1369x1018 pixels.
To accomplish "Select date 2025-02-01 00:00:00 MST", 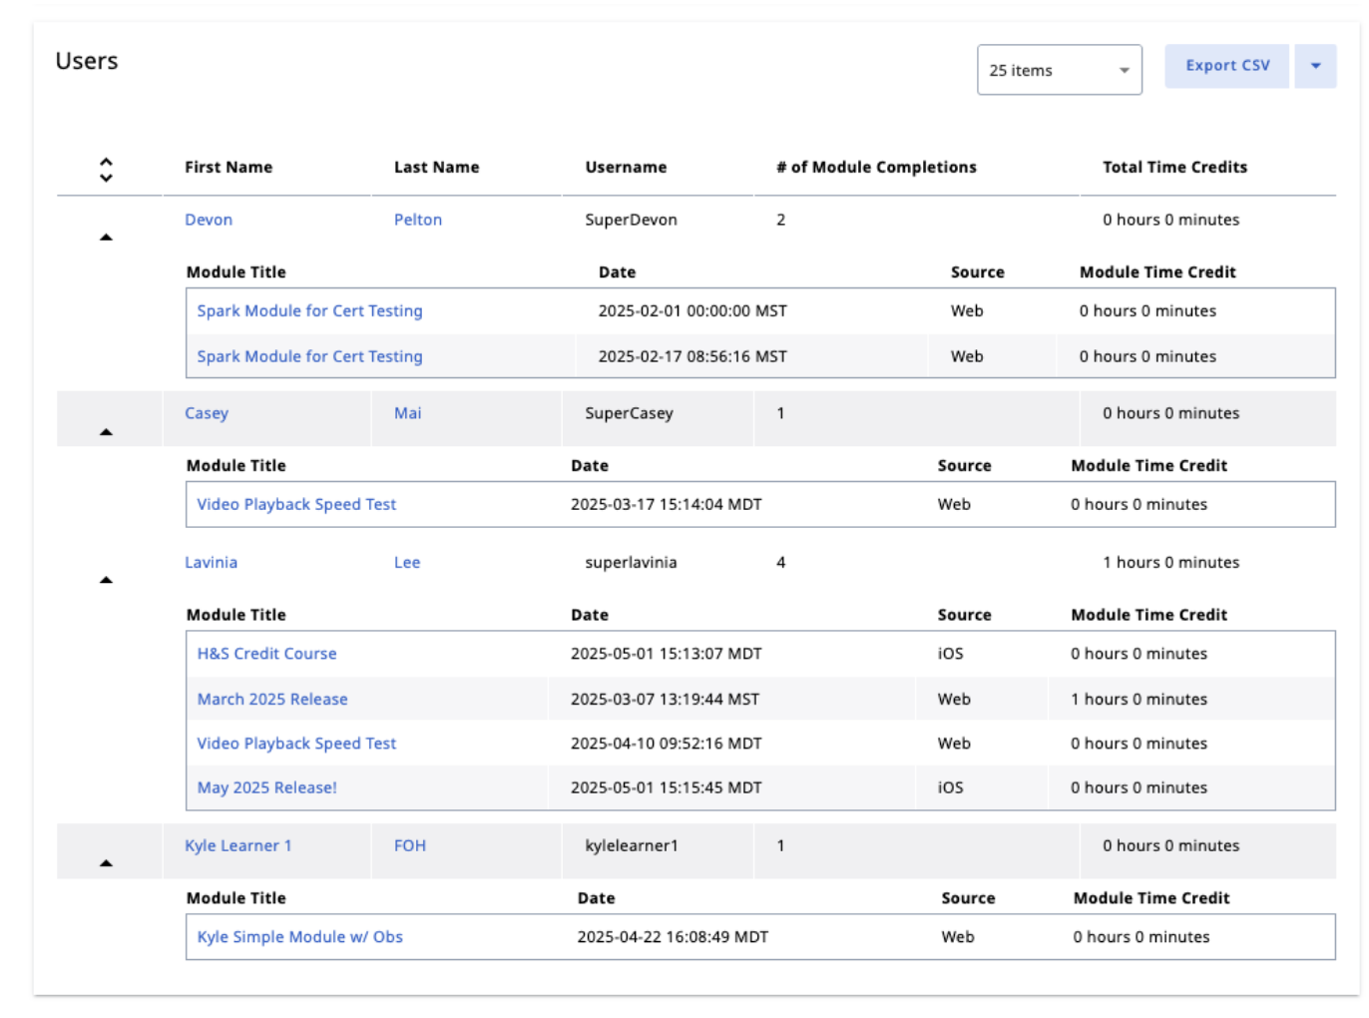I will [692, 311].
